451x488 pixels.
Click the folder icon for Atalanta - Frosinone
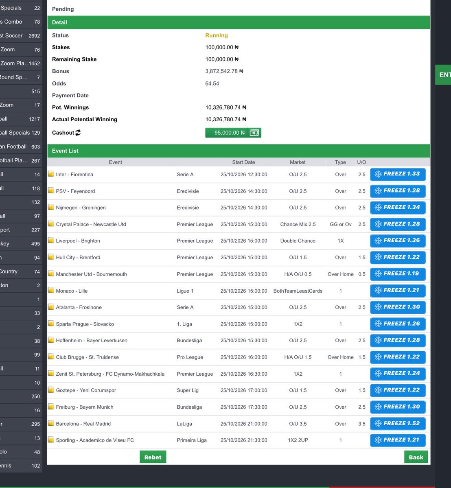[51, 307]
